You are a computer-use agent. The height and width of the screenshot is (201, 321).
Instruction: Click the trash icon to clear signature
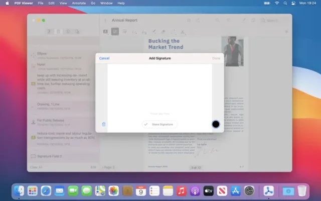click(x=104, y=124)
